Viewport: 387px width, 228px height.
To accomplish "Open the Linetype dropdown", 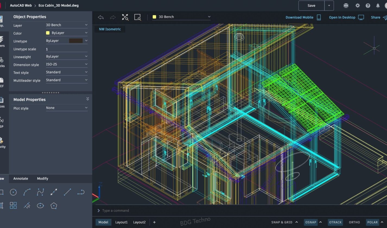I will coord(66,41).
